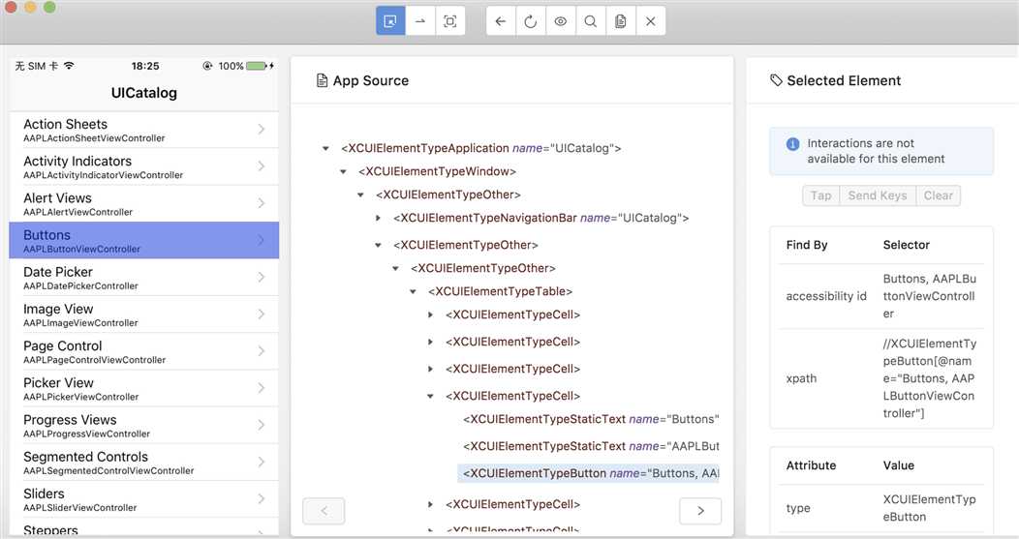1019x539 pixels.
Task: Click the Tap button
Action: pyautogui.click(x=820, y=195)
